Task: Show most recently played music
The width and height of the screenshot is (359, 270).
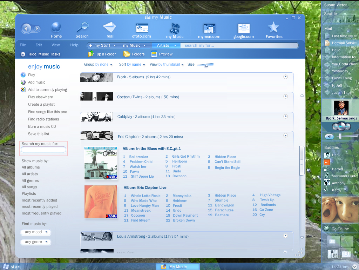Action: pos(40,206)
